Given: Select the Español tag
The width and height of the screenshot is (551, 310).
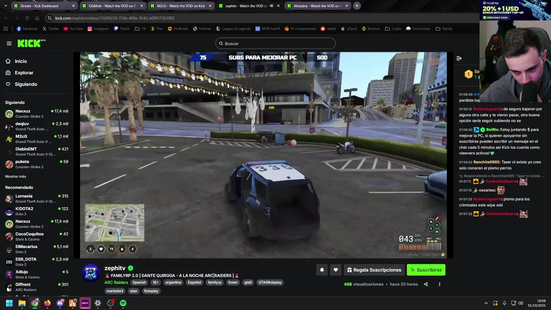Looking at the screenshot, I should point(194,282).
